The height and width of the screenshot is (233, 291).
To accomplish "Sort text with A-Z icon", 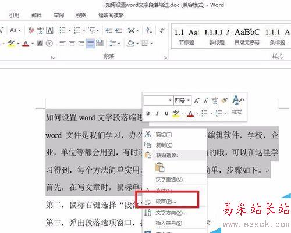I will 149,30.
